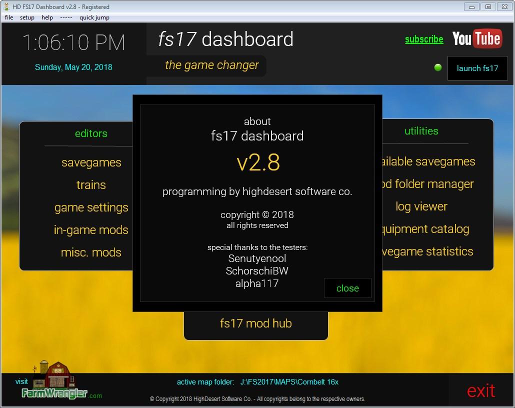The height and width of the screenshot is (408, 515).
Task: Click the red exit button
Action: [480, 390]
